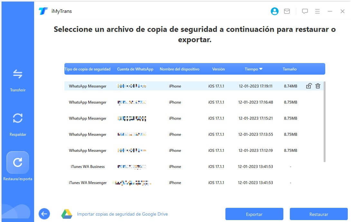Open the hamburger menu
351x222 pixels.
pyautogui.click(x=318, y=11)
